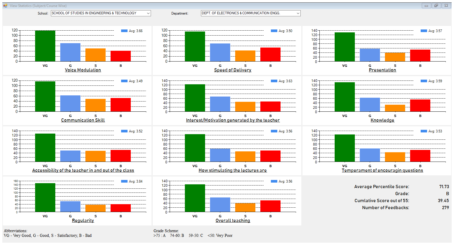Click the app icon in title bar
This screenshot has width=454, height=245.
5,6
